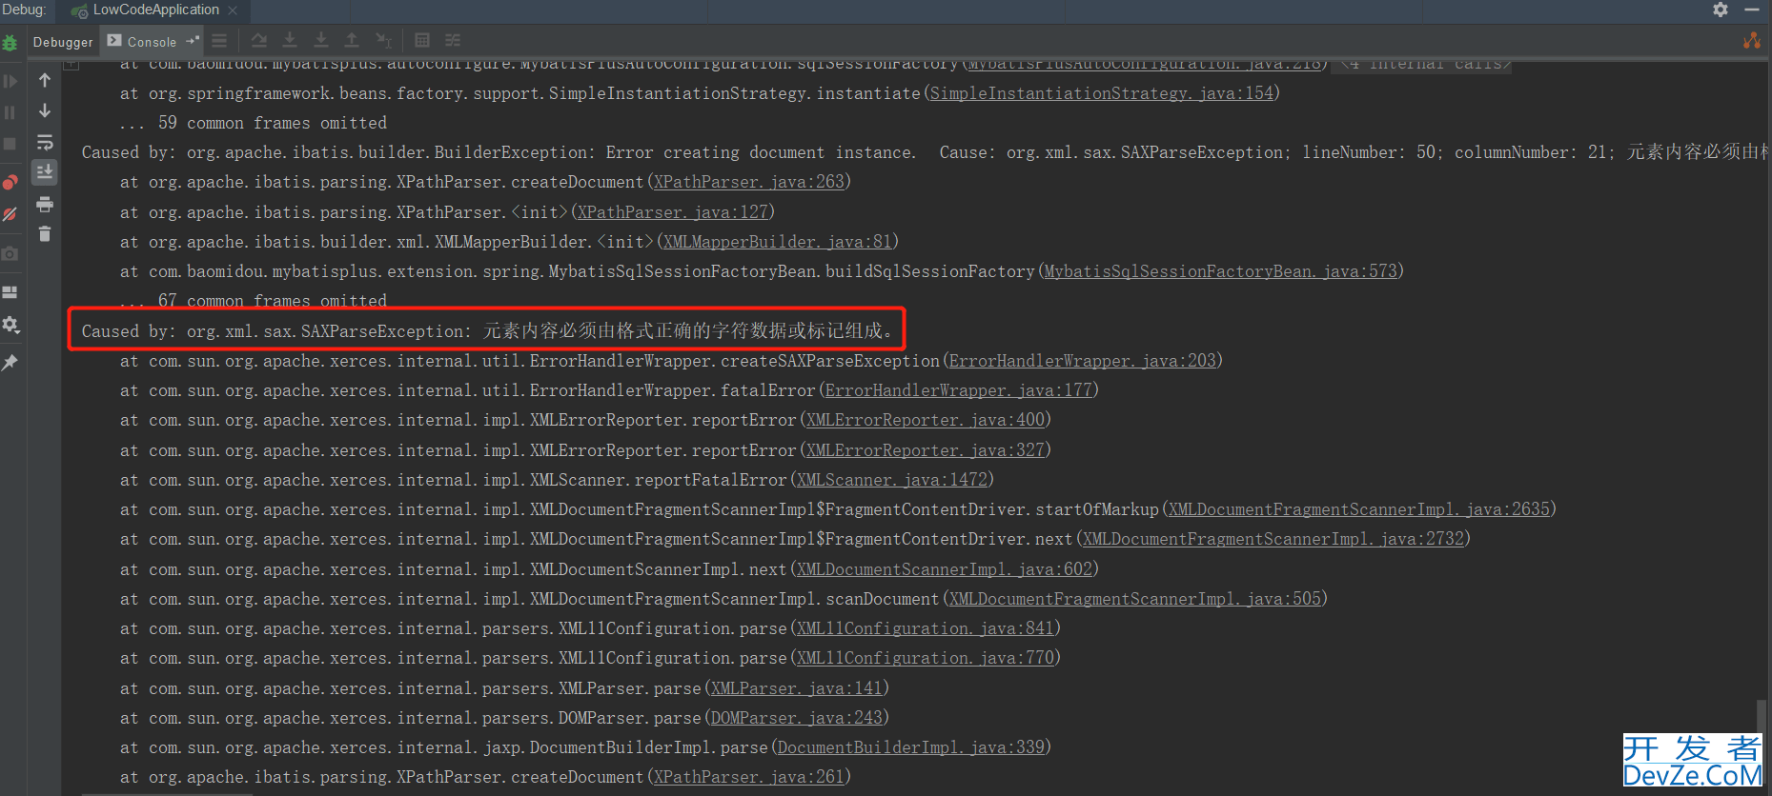Switch to the Debugger tab
The image size is (1772, 796).
63,42
